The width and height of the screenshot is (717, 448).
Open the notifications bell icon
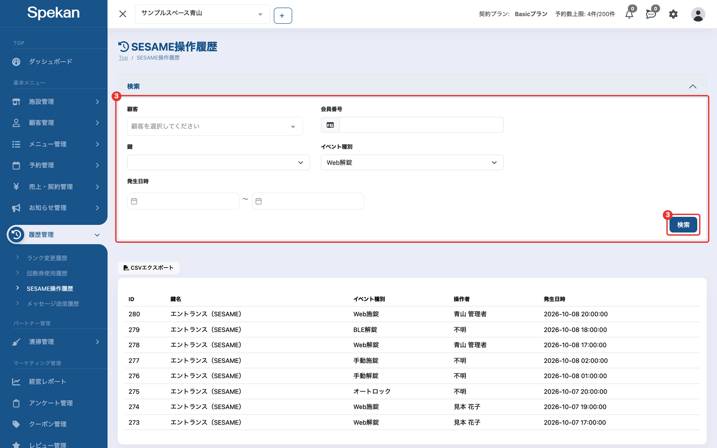(629, 14)
